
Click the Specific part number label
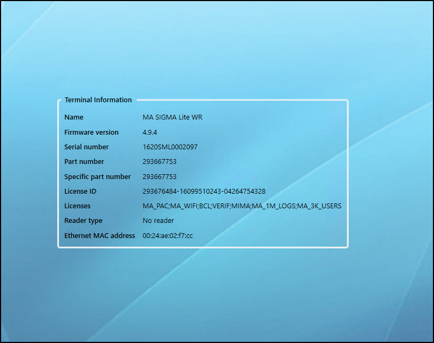click(97, 177)
